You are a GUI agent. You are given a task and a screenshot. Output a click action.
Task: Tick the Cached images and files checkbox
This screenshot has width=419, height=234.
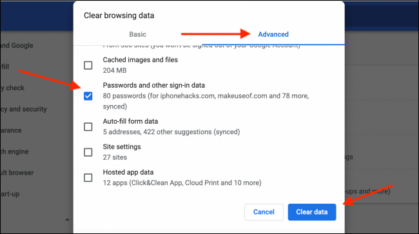pyautogui.click(x=88, y=65)
